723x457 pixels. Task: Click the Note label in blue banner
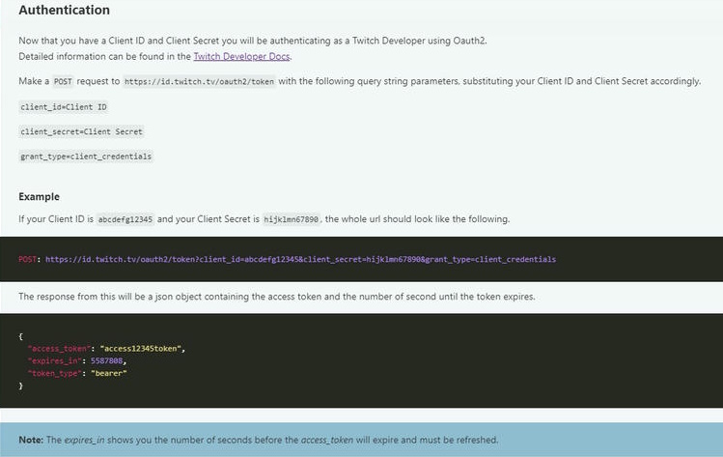pyautogui.click(x=31, y=440)
